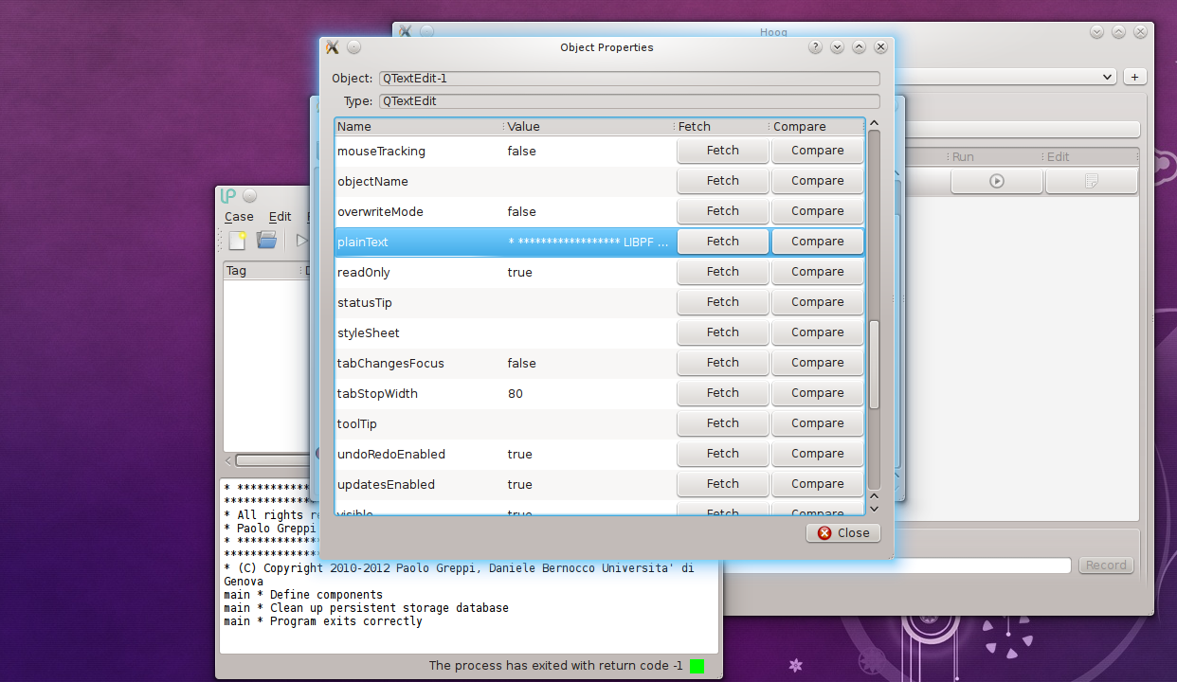Click the X logo icon of Object Properties
This screenshot has width=1177, height=682.
[x=332, y=47]
